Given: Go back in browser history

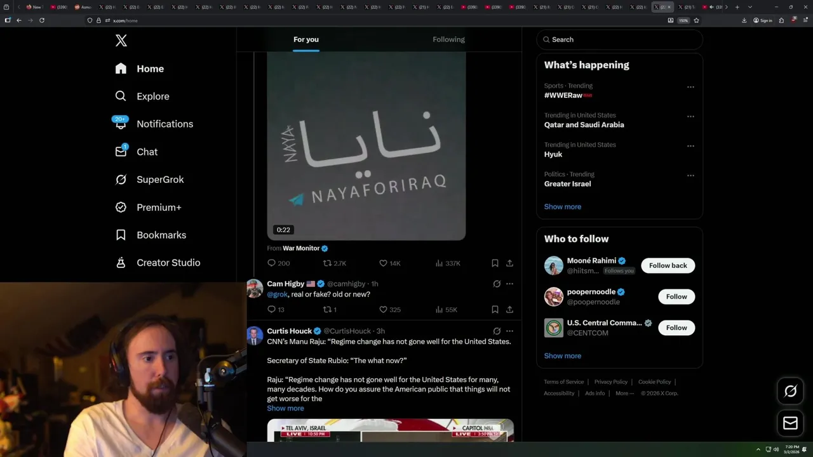Looking at the screenshot, I should (19, 20).
